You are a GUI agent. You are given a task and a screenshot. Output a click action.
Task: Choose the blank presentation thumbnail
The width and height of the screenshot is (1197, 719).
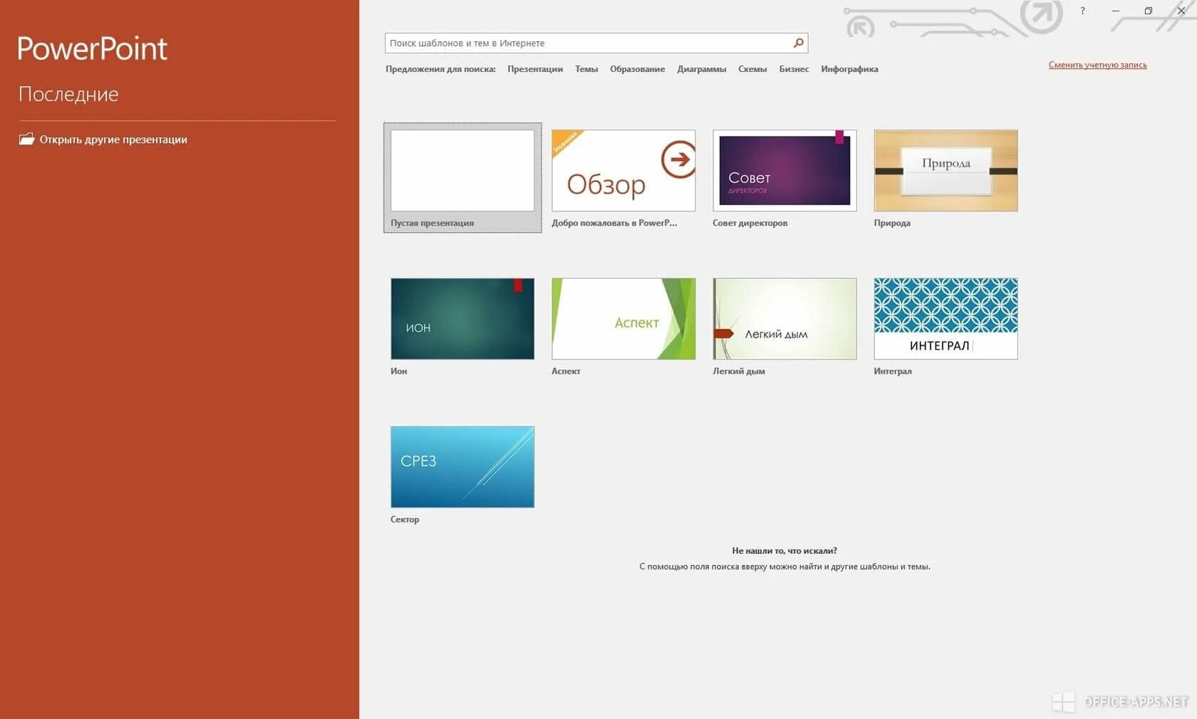[462, 170]
